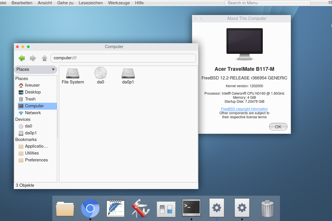Open the FreeBSD copyright information link
The height and width of the screenshot is (221, 332).
coord(244,109)
